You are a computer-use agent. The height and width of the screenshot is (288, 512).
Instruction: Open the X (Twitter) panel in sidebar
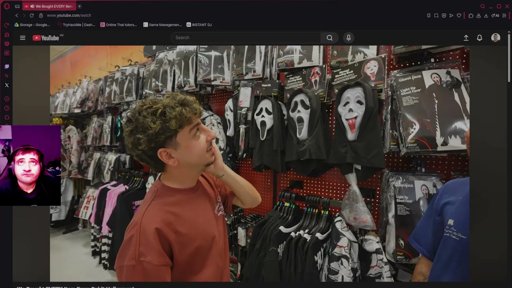point(7,85)
